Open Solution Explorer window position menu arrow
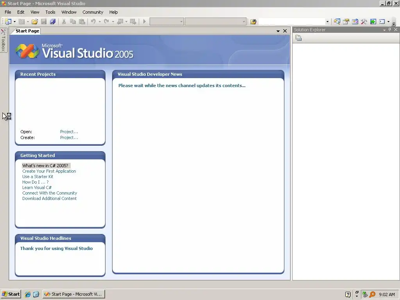The image size is (400, 300). coord(384,30)
